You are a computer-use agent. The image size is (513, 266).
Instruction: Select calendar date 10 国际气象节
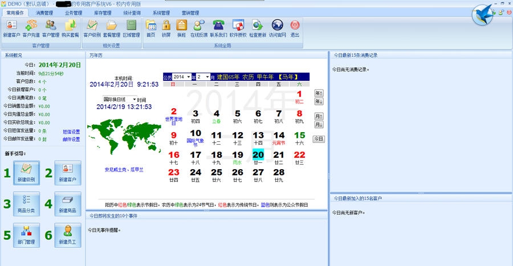pyautogui.click(x=196, y=138)
